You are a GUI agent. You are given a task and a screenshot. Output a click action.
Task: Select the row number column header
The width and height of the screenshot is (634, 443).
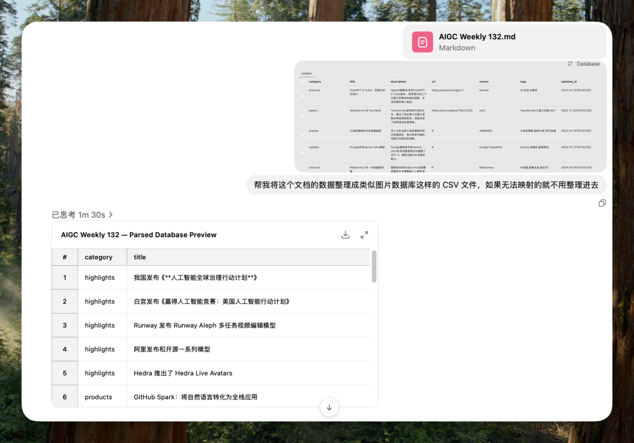[65, 257]
